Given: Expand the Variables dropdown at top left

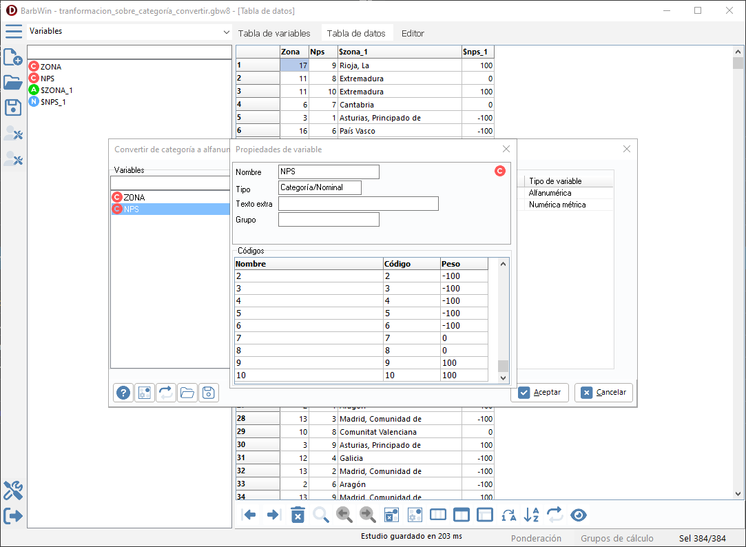Looking at the screenshot, I should coord(227,32).
